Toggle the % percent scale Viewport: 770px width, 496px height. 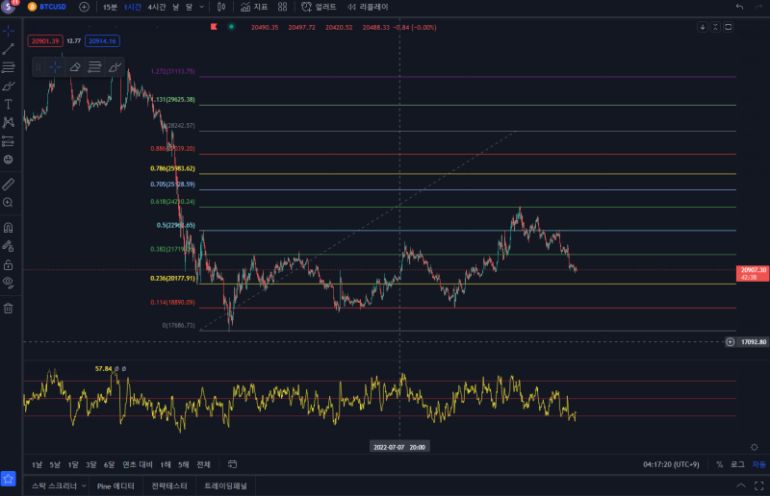[x=719, y=464]
